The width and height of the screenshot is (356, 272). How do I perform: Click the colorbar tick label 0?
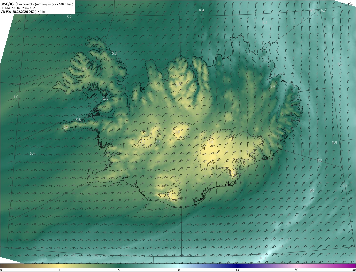click(x=1, y=270)
